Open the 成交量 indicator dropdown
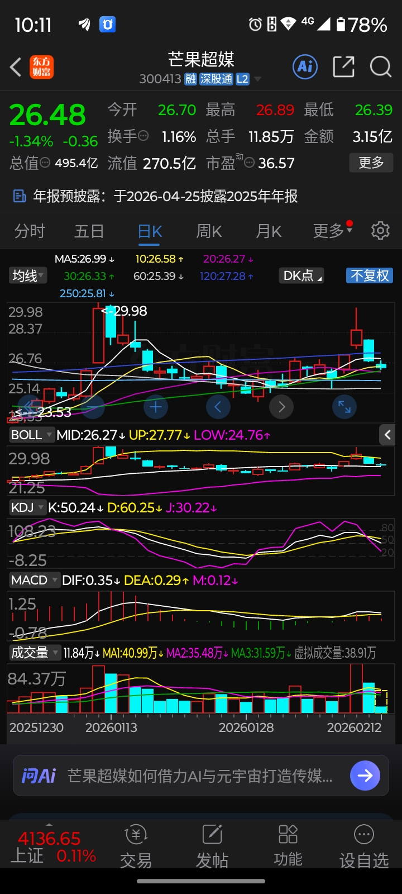Screen dimensions: 402x894 tap(35, 653)
